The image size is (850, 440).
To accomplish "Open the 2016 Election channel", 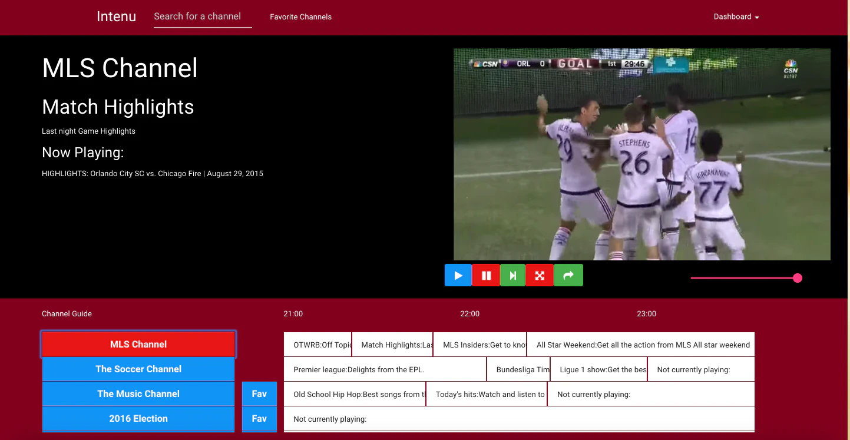I will 138,418.
